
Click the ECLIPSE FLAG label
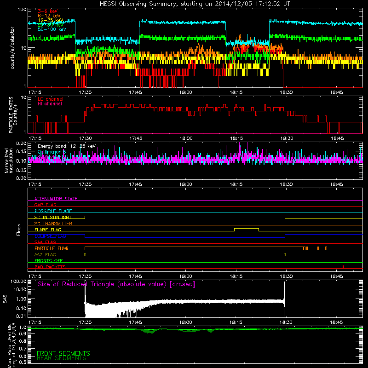pos(50,236)
